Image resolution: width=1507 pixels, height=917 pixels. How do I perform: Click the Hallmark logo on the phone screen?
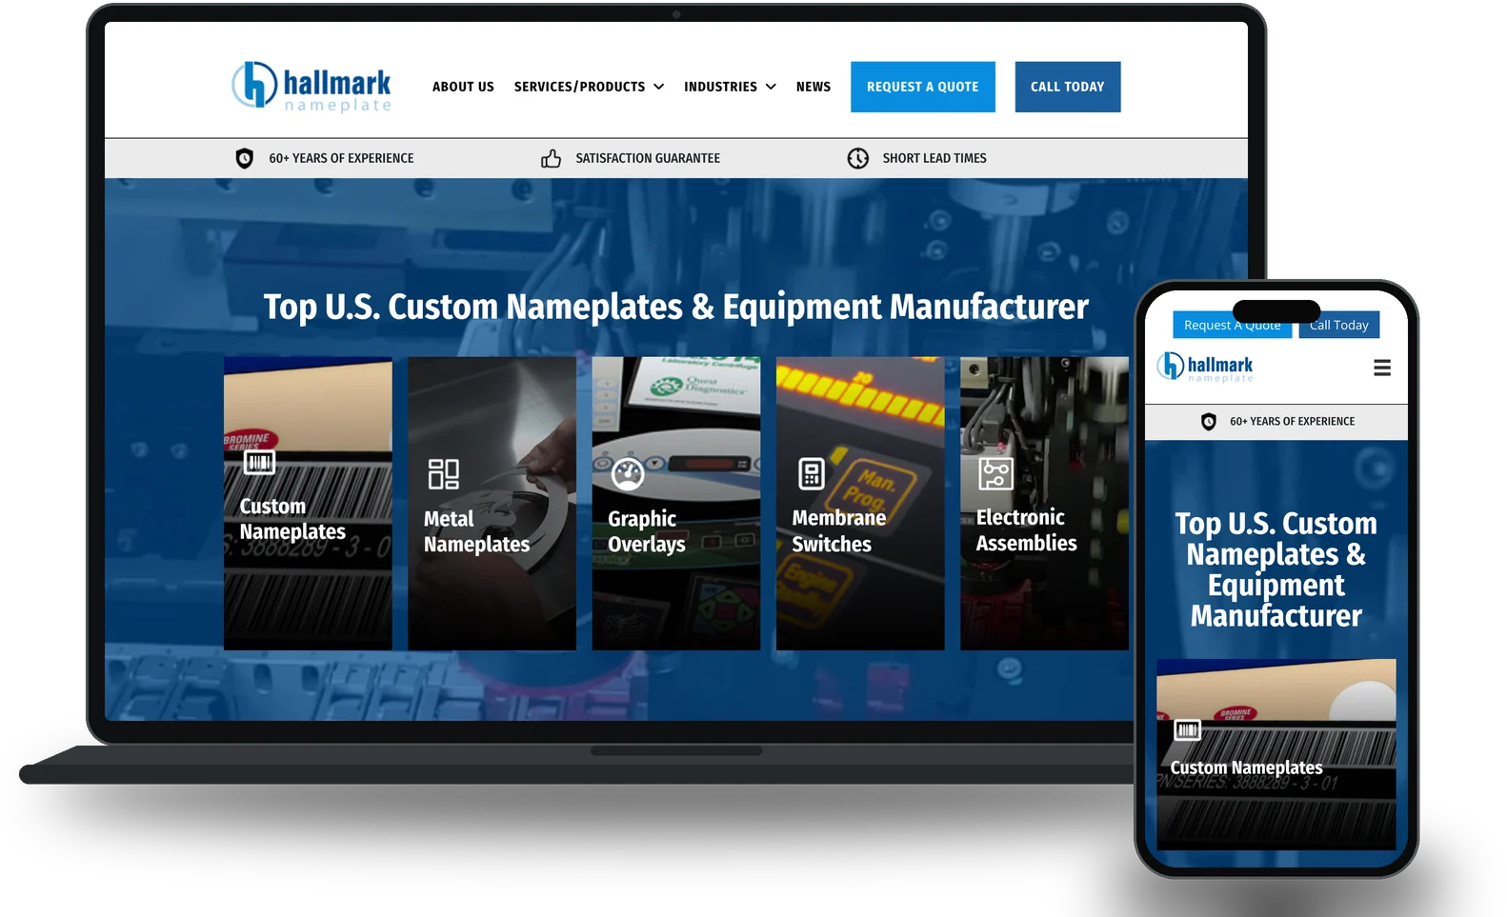(x=1205, y=367)
